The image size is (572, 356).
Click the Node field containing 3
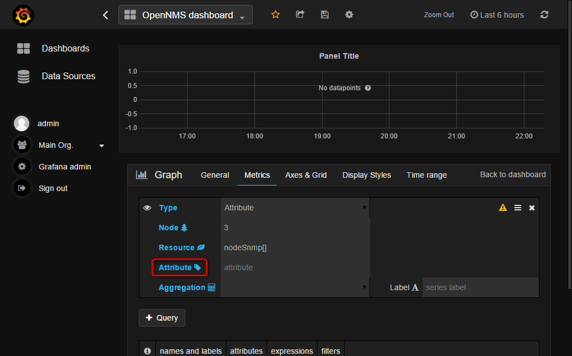295,228
